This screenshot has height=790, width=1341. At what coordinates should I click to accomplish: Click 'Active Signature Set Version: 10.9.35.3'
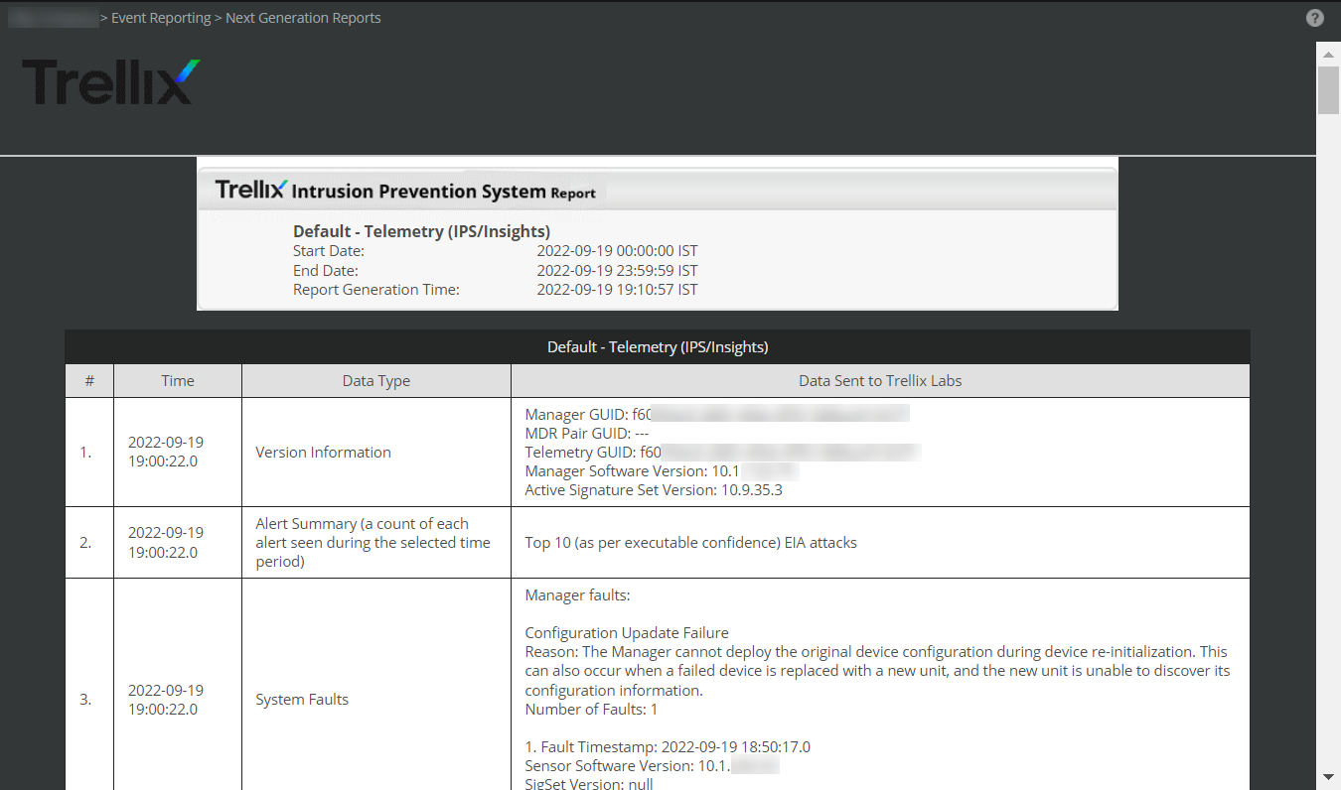654,489
